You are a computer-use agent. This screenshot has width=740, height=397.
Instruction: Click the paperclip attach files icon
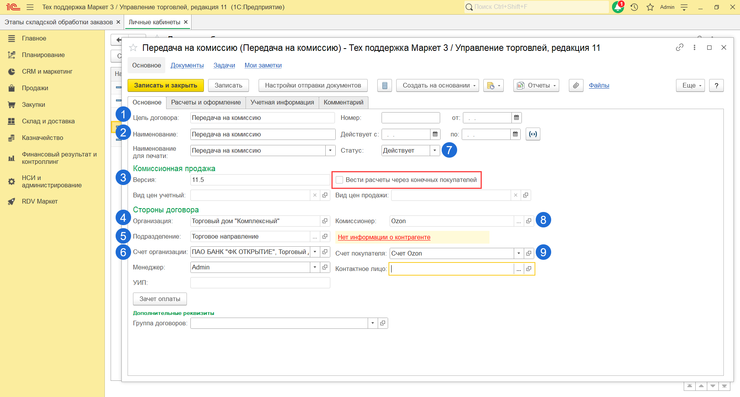576,86
